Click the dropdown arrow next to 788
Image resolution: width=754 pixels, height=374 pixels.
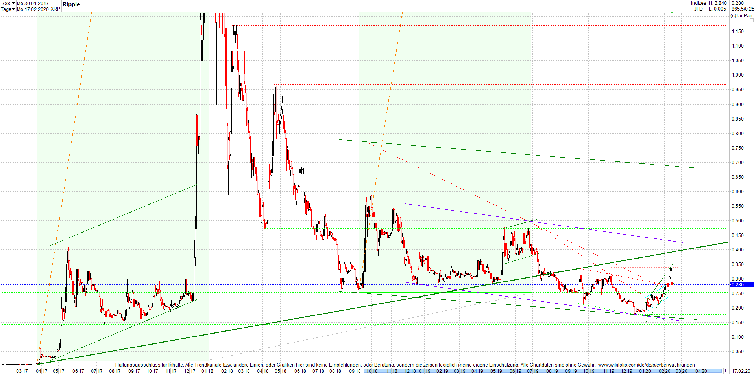click(x=13, y=3)
